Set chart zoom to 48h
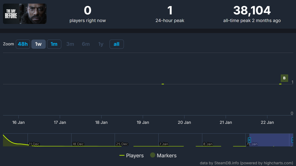 click(x=23, y=44)
